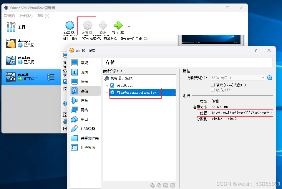Image resolution: width=282 pixels, height=189 pixels.
Task: Switch to Storage (存储) settings page
Action: (x=85, y=91)
